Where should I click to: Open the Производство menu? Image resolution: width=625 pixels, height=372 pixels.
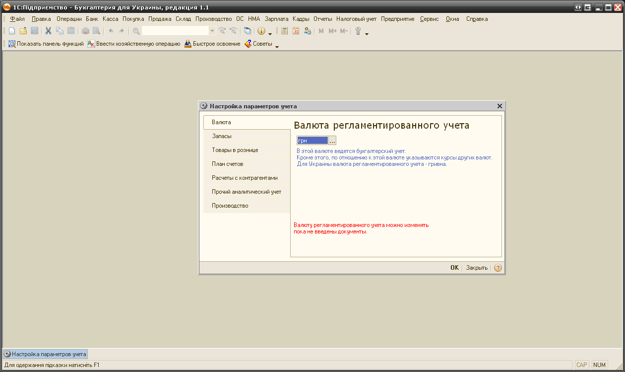(213, 19)
